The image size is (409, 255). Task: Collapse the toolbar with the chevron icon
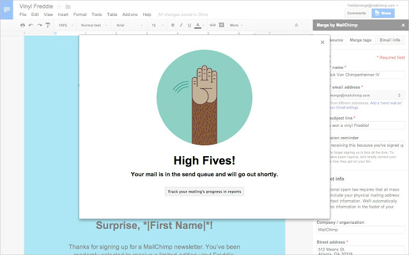(x=296, y=25)
